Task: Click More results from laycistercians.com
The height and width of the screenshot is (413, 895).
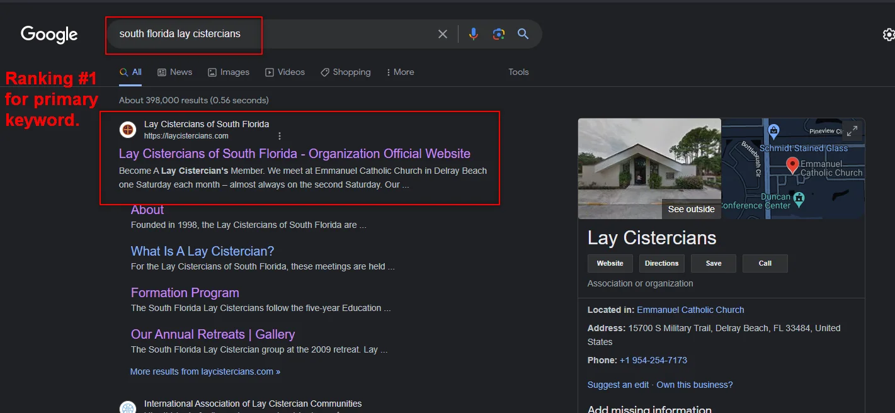Action: [x=205, y=371]
